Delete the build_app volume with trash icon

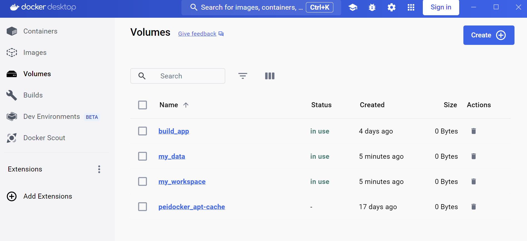click(x=474, y=131)
